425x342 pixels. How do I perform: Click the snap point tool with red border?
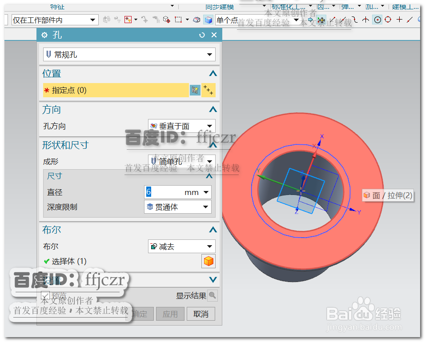(x=128, y=20)
